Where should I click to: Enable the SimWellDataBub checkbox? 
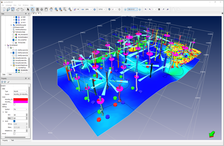pos(13,37)
